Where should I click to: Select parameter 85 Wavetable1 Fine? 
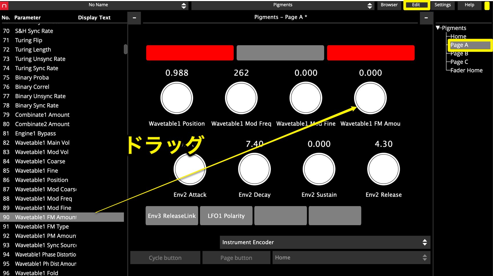[62, 171]
